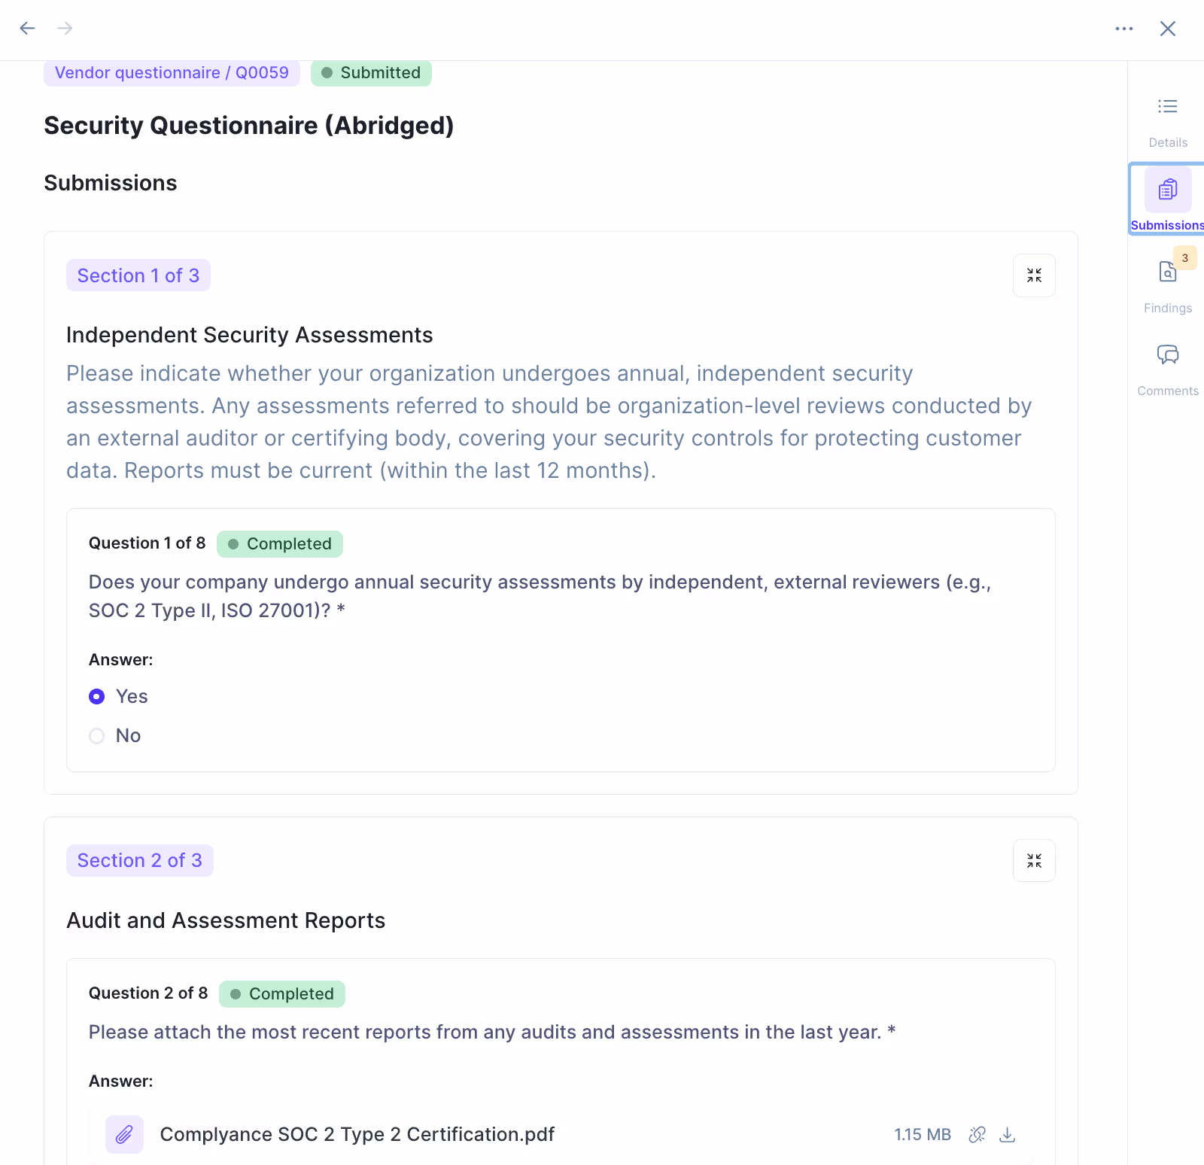Open the three-dot more options menu
1204x1165 pixels.
(1124, 29)
